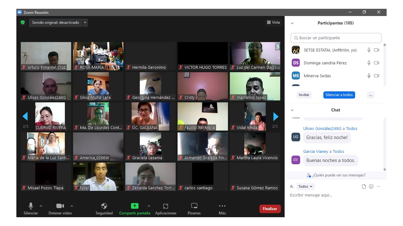403x226 pixels.
Task: Click Ulises González248G a Todos sender name
Action: 330,128
